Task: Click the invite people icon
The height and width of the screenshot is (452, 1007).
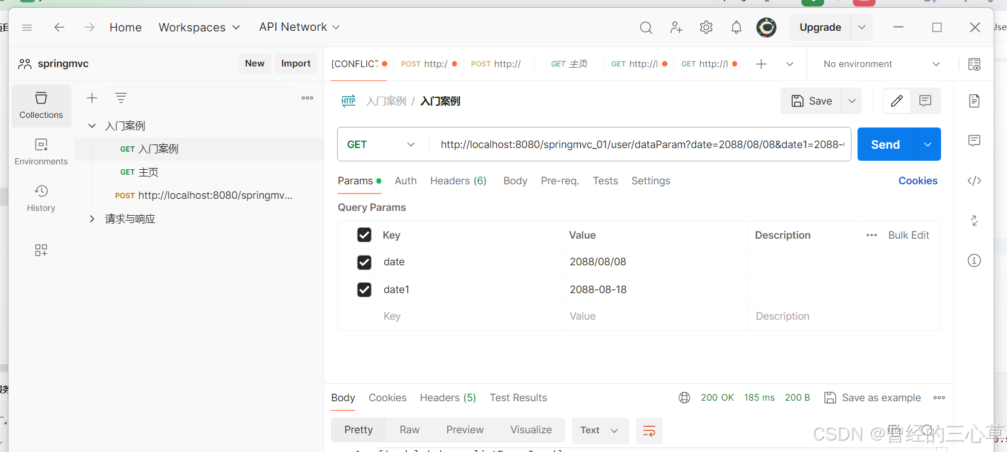Action: (x=676, y=27)
